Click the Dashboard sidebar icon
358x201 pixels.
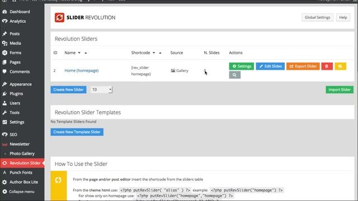point(4,12)
